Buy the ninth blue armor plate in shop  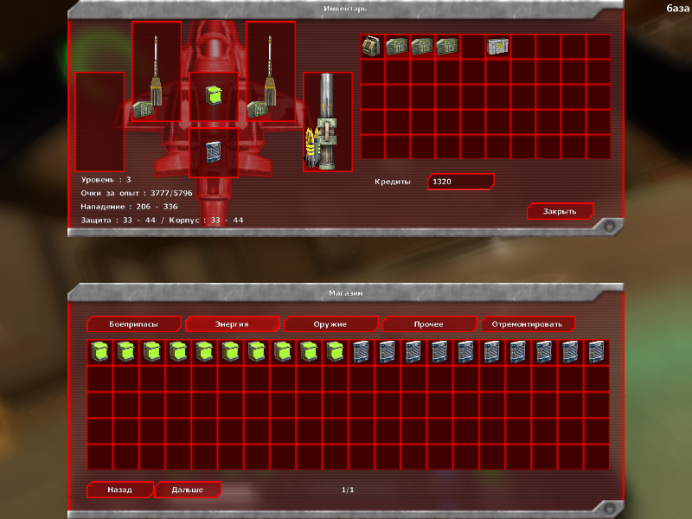click(x=570, y=352)
